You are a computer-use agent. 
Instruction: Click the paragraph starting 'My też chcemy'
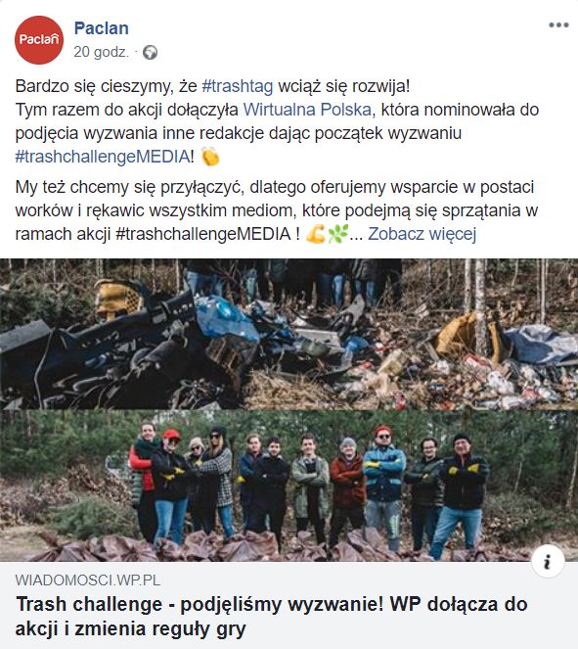coord(276,210)
